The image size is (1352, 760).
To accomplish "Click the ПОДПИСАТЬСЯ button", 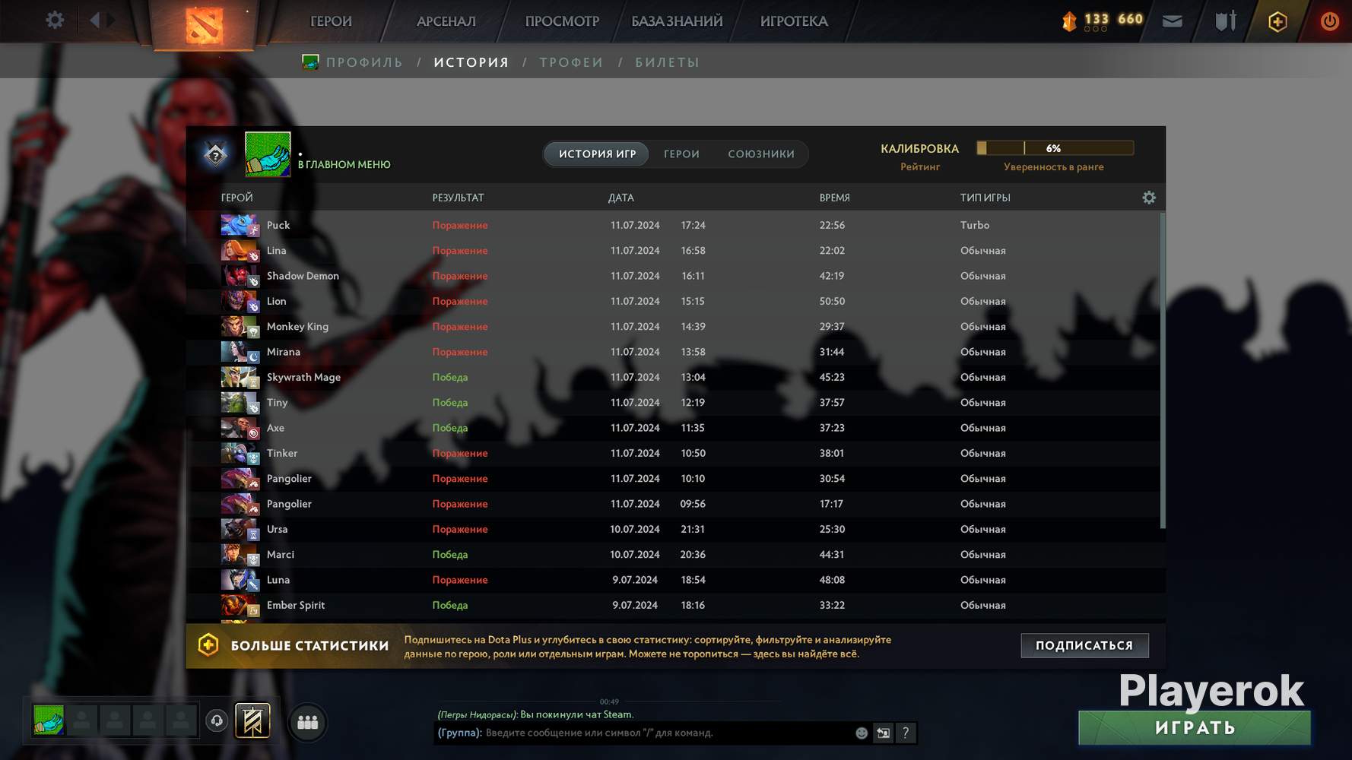I will 1084,645.
